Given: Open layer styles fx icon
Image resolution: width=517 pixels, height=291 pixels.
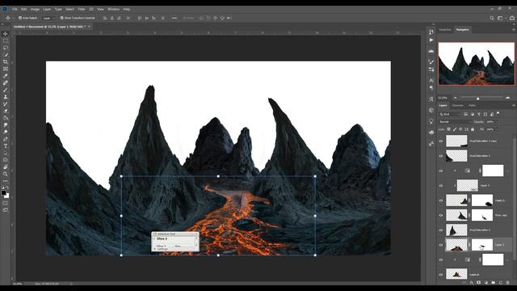Looking at the screenshot, I should click(472, 283).
